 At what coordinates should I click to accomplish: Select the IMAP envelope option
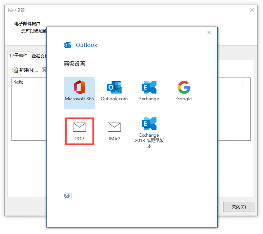pos(114,132)
